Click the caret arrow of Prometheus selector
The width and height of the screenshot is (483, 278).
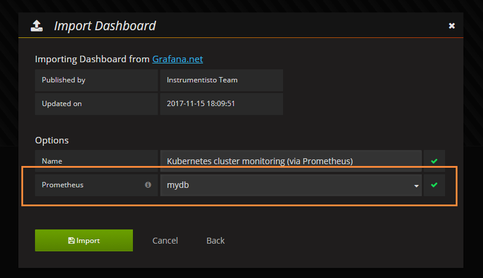416,186
